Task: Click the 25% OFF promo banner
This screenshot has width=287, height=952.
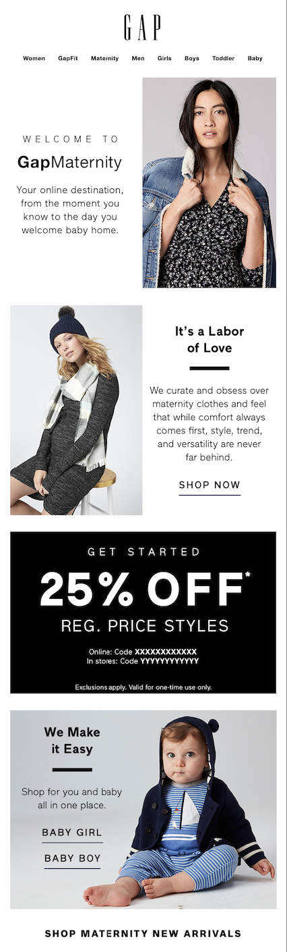Action: tap(143, 612)
